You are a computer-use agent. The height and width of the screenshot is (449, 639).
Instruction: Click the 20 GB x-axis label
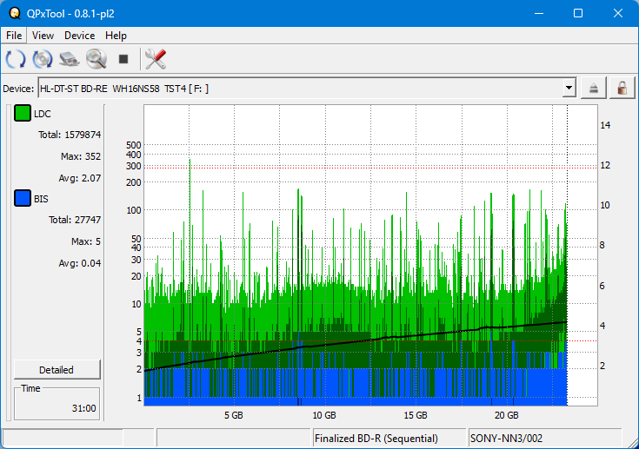pyautogui.click(x=507, y=415)
